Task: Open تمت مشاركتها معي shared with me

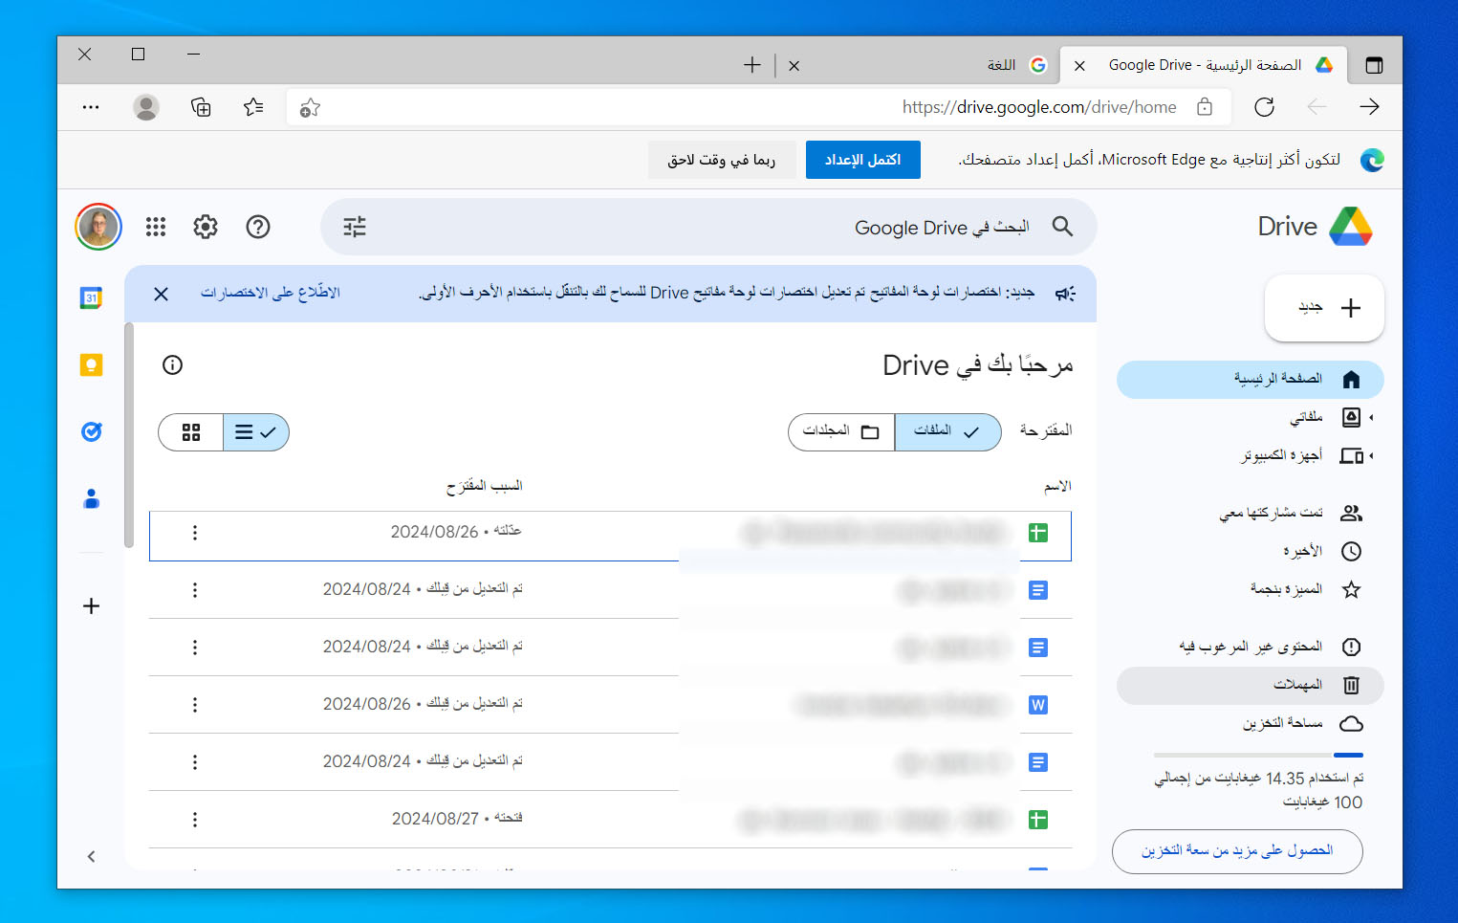Action: pos(1251,514)
